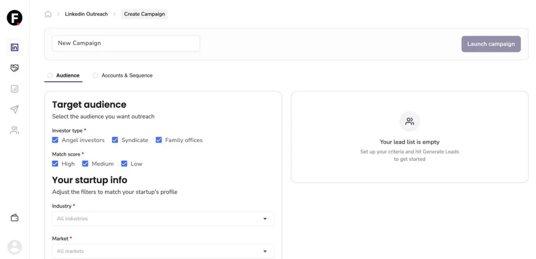Switch to the Accounts & Sequence tab

click(123, 75)
